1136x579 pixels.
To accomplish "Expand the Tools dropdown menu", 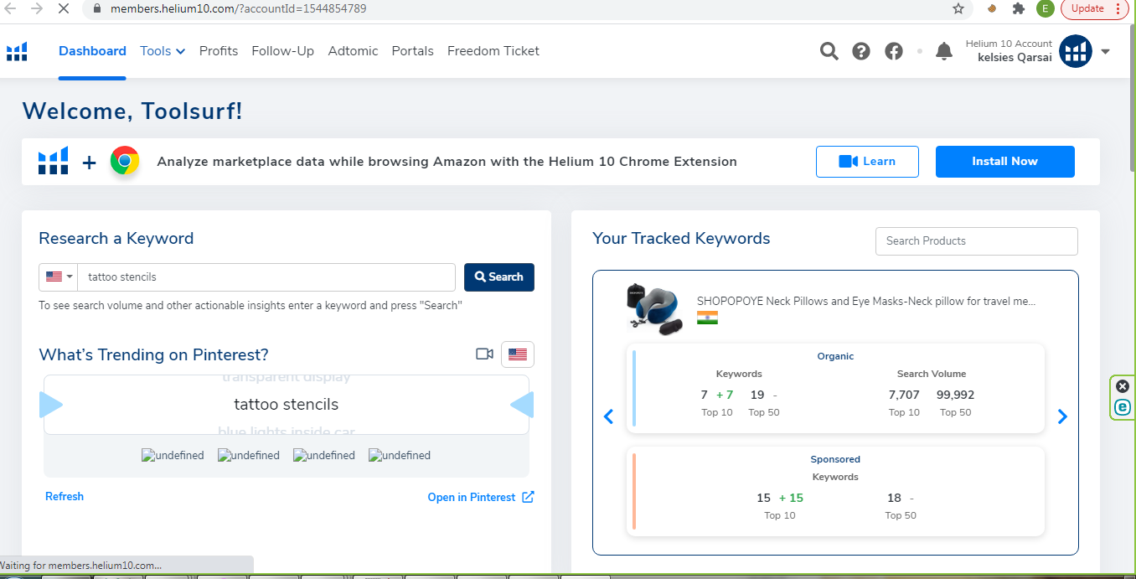I will pyautogui.click(x=163, y=51).
